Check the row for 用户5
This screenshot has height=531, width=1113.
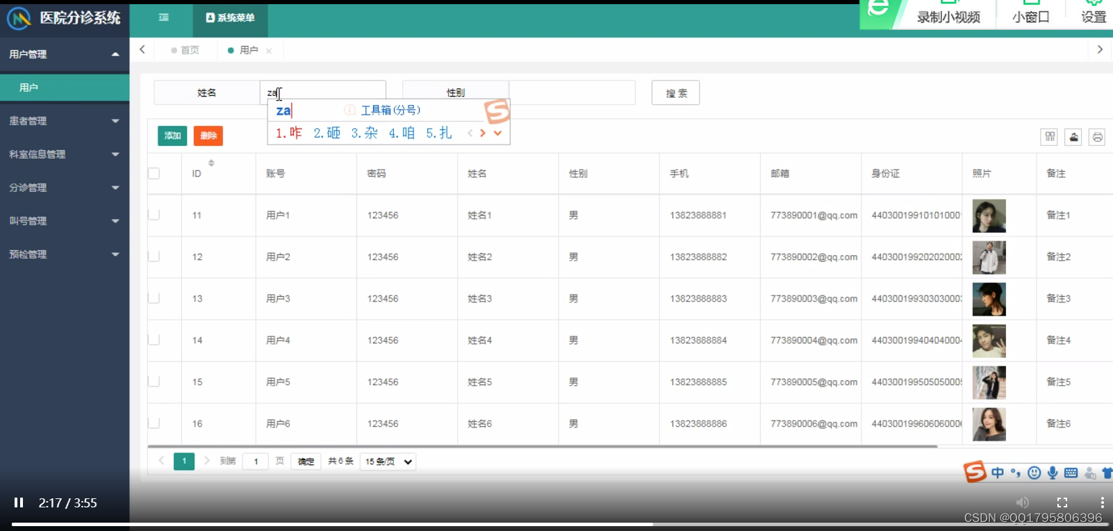(154, 382)
